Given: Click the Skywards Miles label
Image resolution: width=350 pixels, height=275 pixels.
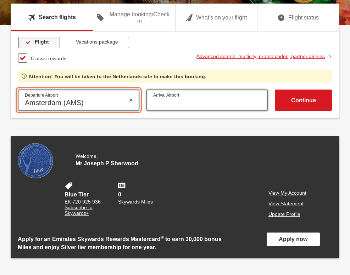Looking at the screenshot, I should click(135, 202).
